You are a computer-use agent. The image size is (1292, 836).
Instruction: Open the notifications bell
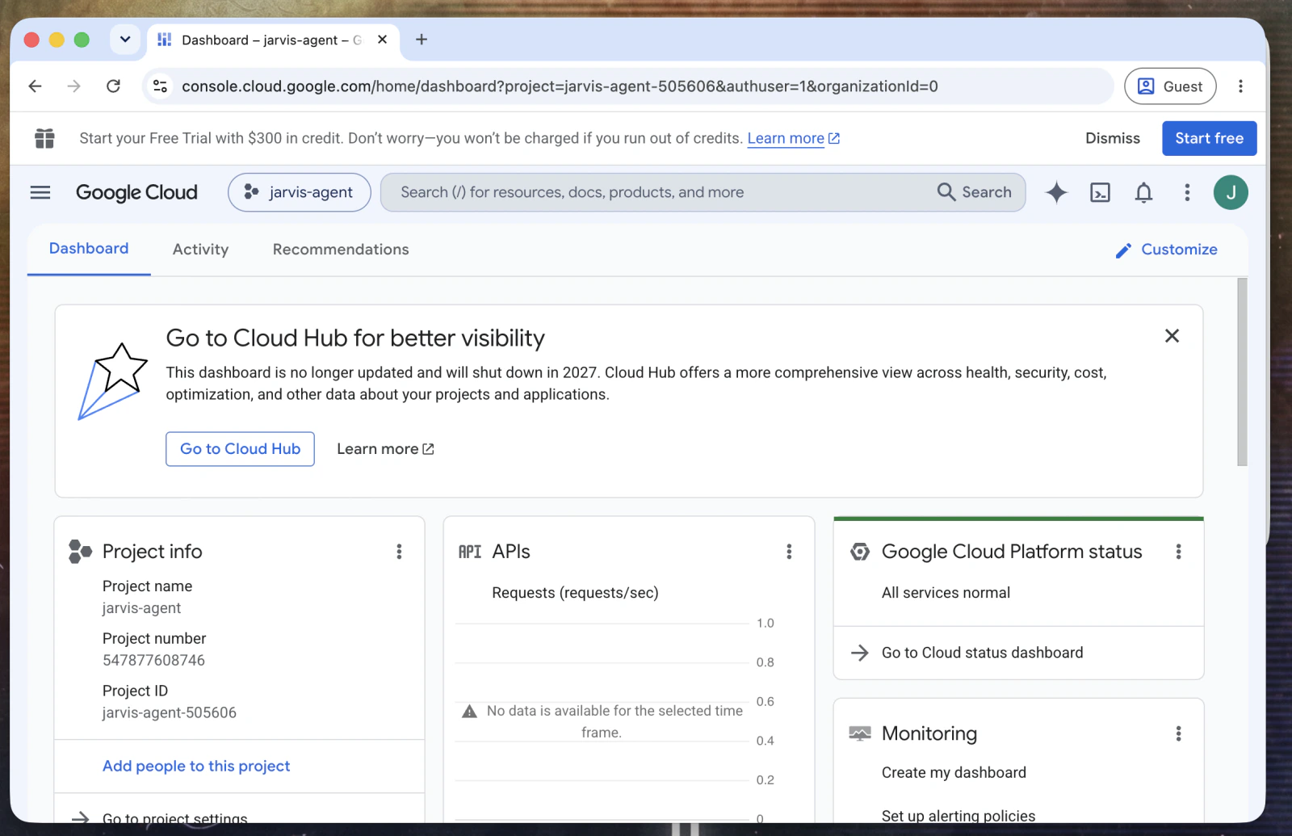1143,192
